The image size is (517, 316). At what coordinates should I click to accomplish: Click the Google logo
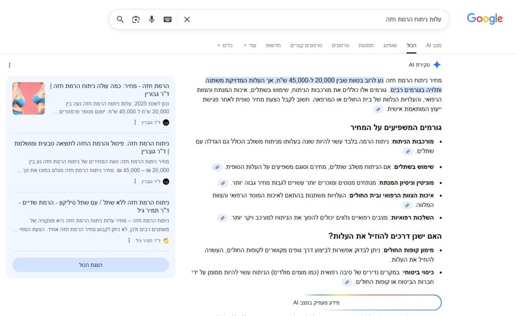484,19
